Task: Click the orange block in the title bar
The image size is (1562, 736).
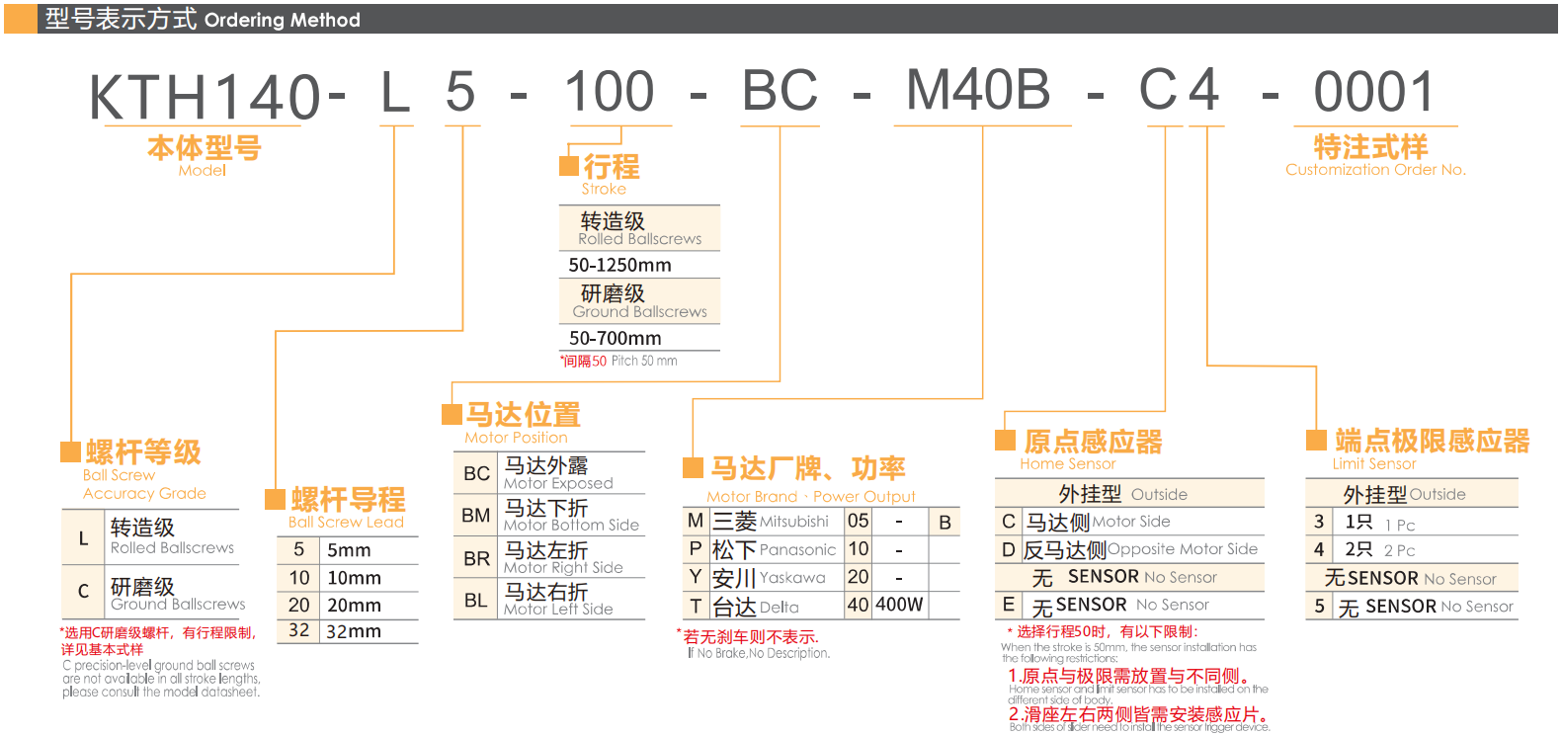Action: [20, 19]
